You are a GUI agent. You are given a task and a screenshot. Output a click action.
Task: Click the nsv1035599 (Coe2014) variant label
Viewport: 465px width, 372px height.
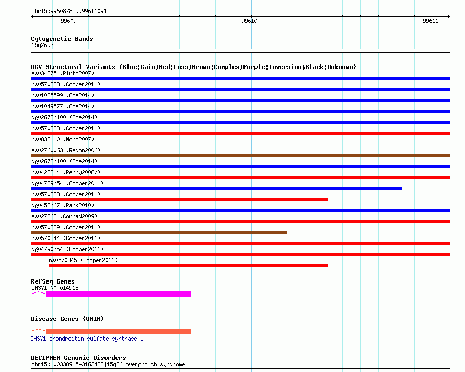pyautogui.click(x=63, y=95)
